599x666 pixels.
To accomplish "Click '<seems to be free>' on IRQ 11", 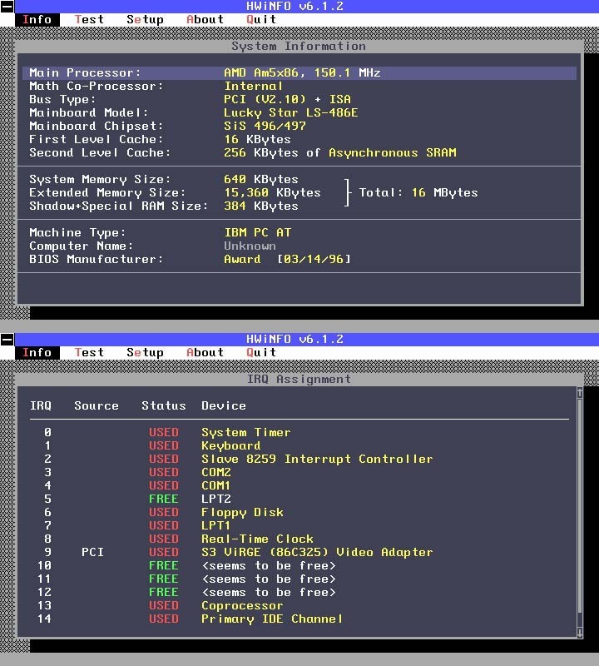I will click(x=269, y=579).
